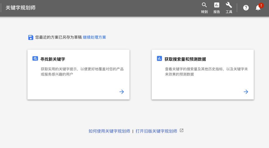Open the notifications bell
The height and width of the screenshot is (148, 269).
(x=258, y=8)
